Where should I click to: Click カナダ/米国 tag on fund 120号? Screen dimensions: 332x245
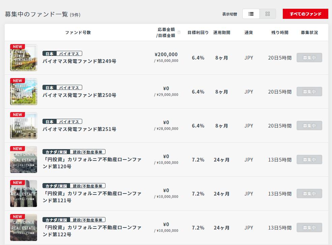click(x=56, y=152)
